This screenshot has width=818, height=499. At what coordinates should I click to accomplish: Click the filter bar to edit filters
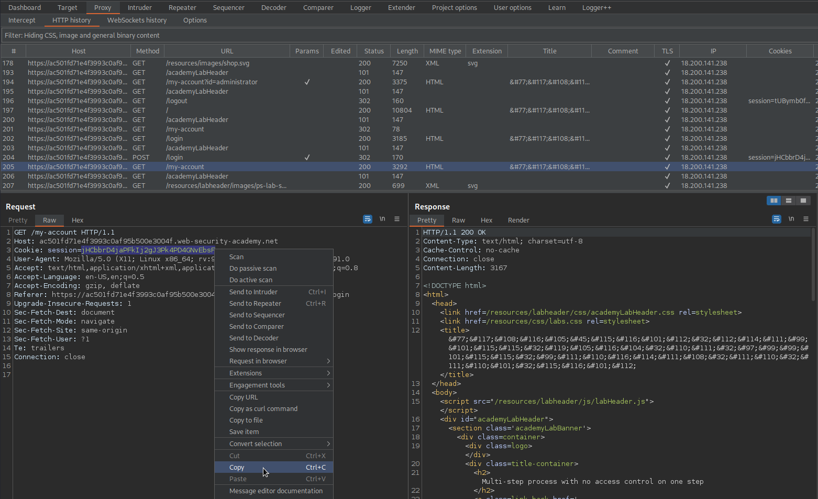click(x=408, y=35)
